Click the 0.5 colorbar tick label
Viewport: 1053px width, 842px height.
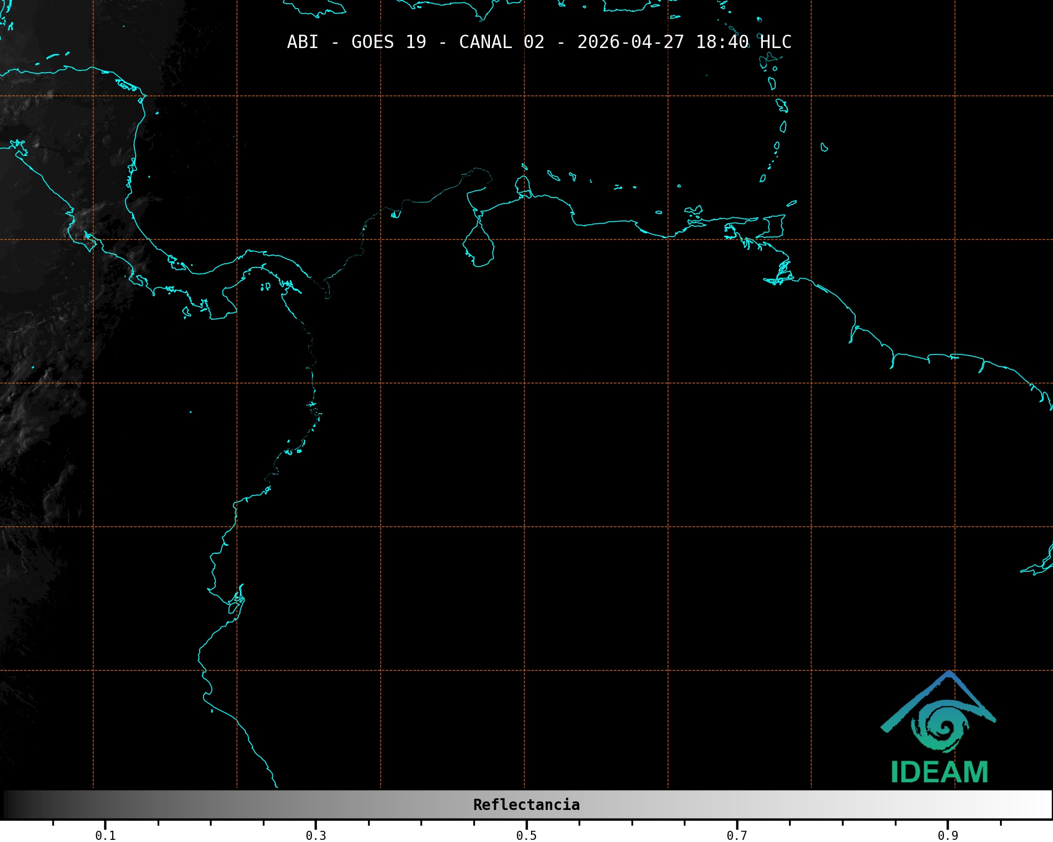(x=526, y=836)
